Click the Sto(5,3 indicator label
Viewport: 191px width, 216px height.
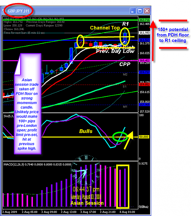pyautogui.click(x=9, y=116)
